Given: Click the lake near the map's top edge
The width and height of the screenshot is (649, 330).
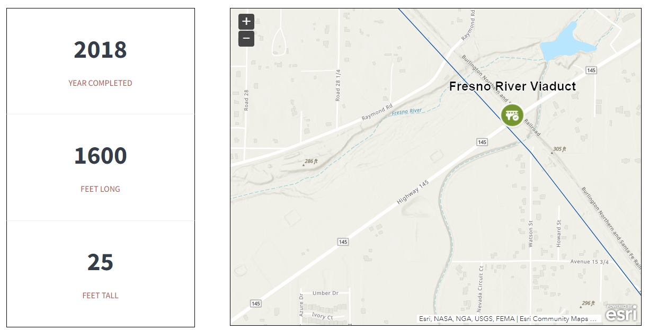Looking at the screenshot, I should pyautogui.click(x=565, y=42).
